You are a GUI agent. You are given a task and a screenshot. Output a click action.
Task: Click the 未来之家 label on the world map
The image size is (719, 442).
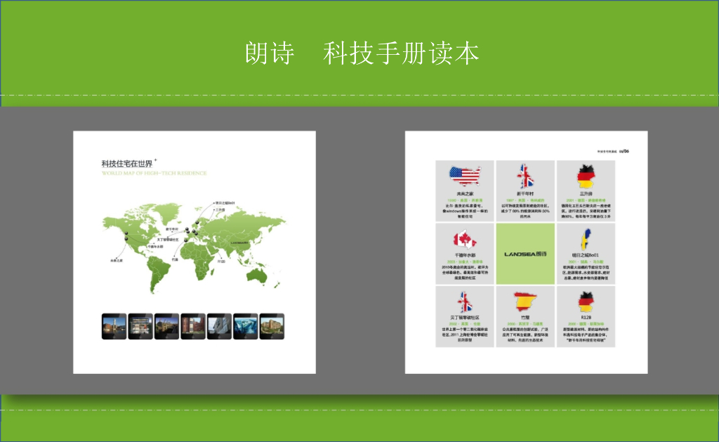click(x=117, y=261)
